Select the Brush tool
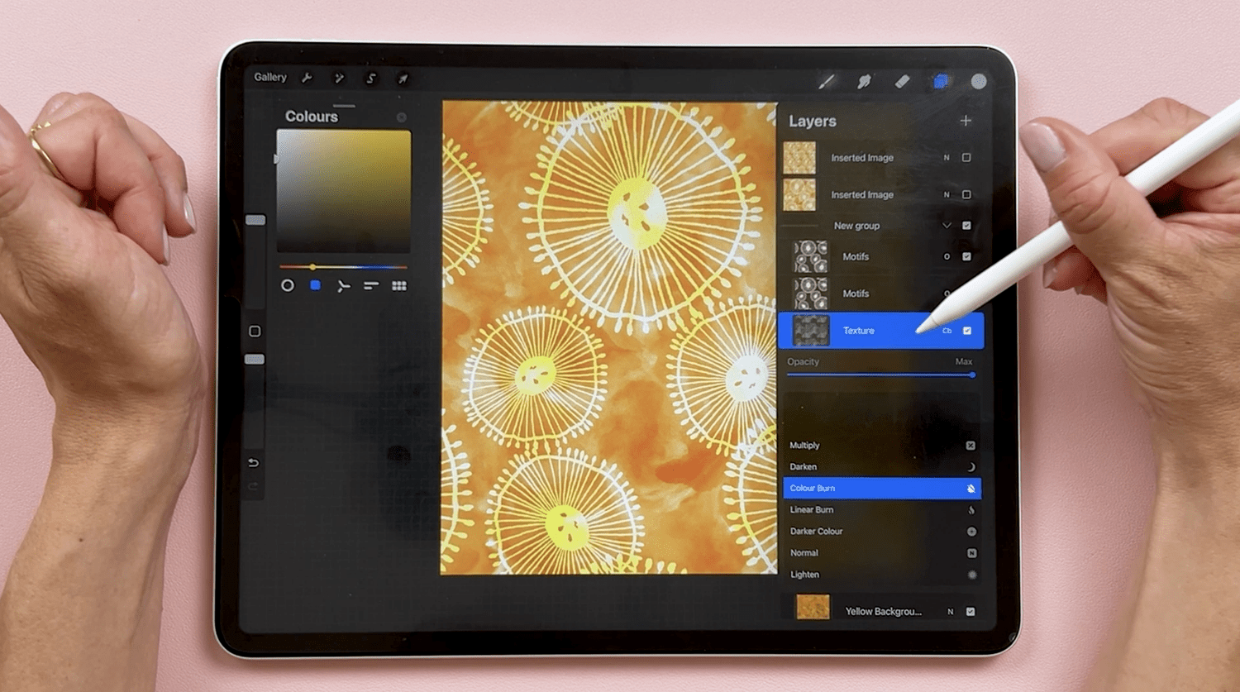 coord(826,81)
